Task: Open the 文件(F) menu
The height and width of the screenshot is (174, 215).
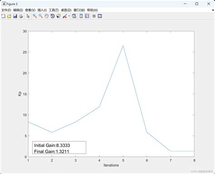Action: coord(6,10)
